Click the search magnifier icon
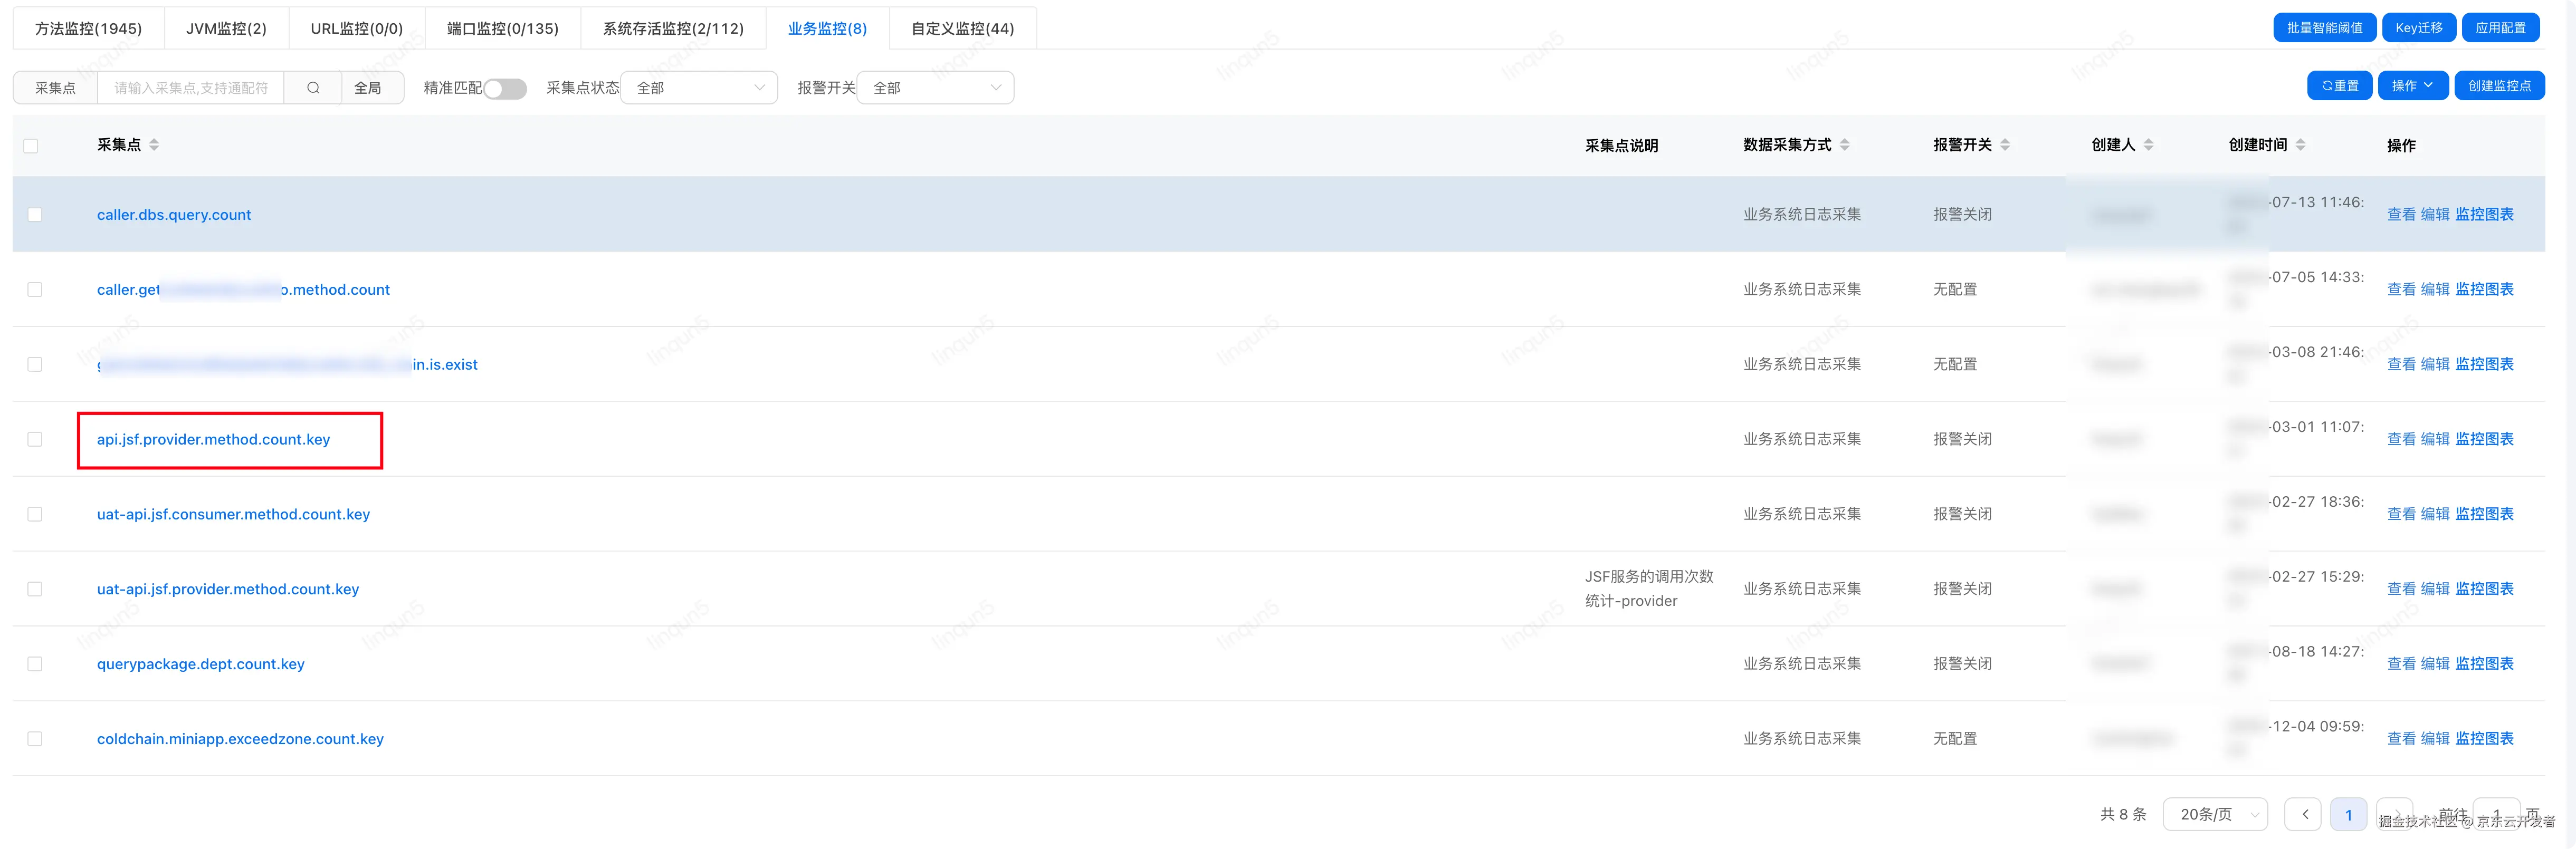 pyautogui.click(x=313, y=88)
